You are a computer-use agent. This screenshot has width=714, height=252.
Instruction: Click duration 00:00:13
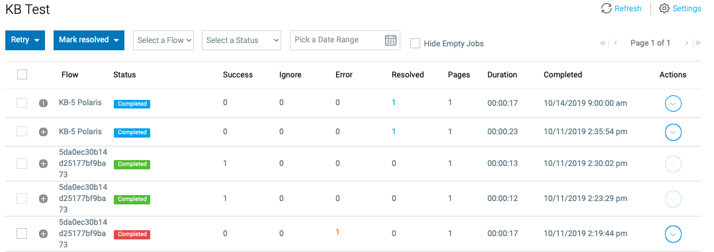point(503,163)
